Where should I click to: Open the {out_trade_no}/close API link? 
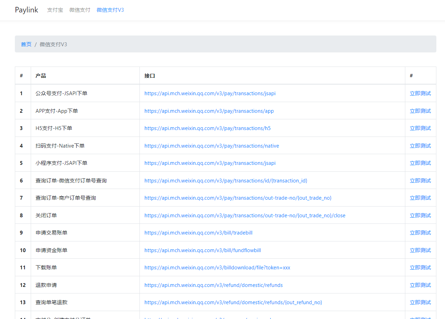click(x=245, y=216)
